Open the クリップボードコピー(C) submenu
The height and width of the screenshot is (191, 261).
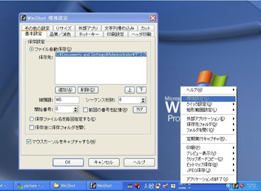[x=208, y=159]
